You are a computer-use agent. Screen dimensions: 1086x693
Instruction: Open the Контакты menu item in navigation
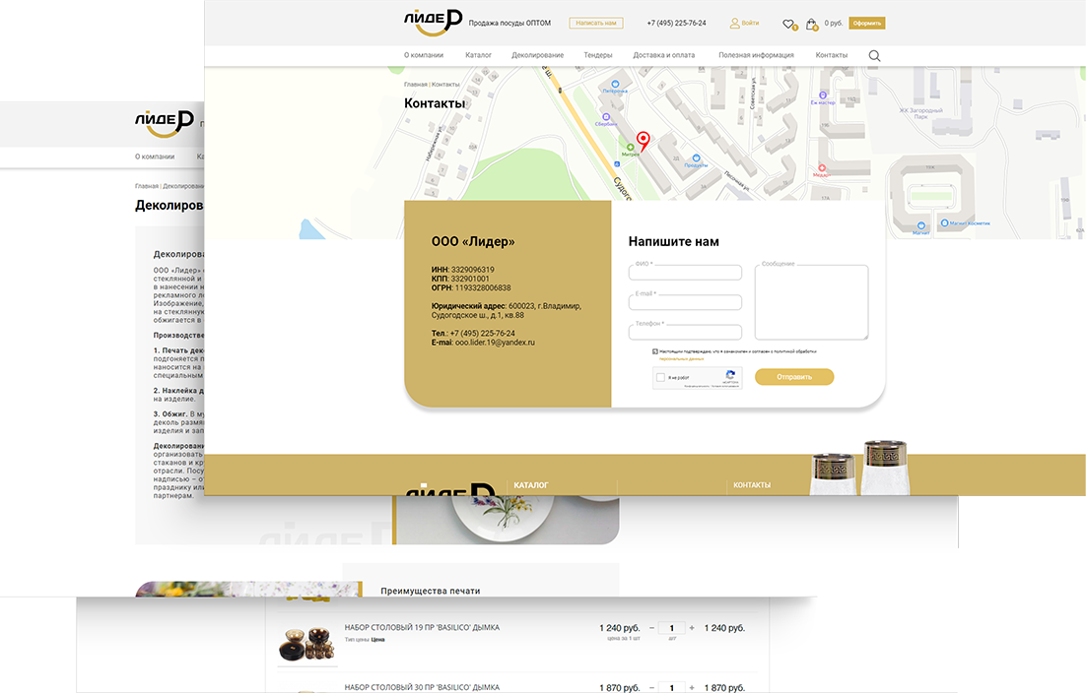point(831,55)
